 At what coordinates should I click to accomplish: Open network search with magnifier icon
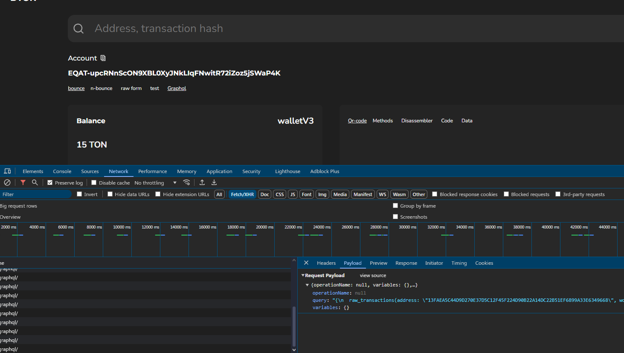[35, 182]
